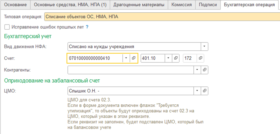Enable the Исправление ошибок прошлых лет checkbox
The width and height of the screenshot is (280, 134).
point(7,27)
